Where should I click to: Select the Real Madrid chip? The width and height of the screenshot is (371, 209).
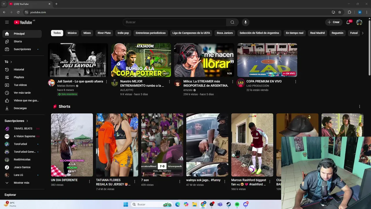[x=317, y=33]
